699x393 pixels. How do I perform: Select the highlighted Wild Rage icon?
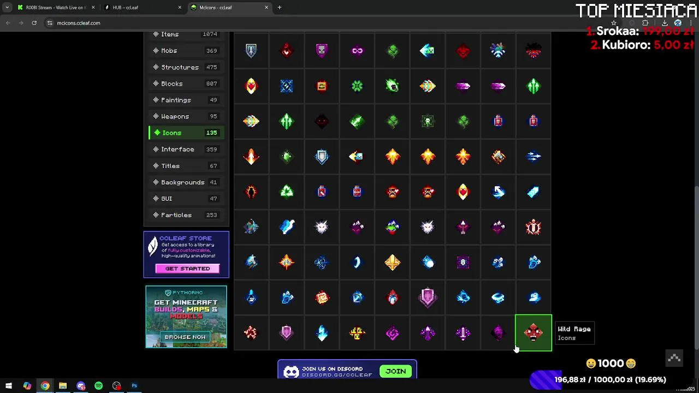(x=534, y=333)
